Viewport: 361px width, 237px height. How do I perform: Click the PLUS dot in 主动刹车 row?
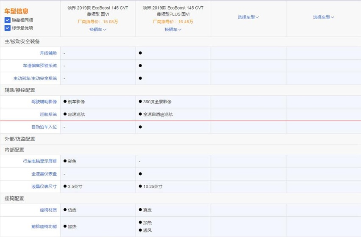pyautogui.click(x=140, y=78)
